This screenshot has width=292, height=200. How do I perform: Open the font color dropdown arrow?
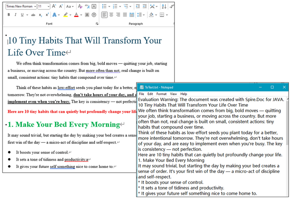(x=81, y=15)
